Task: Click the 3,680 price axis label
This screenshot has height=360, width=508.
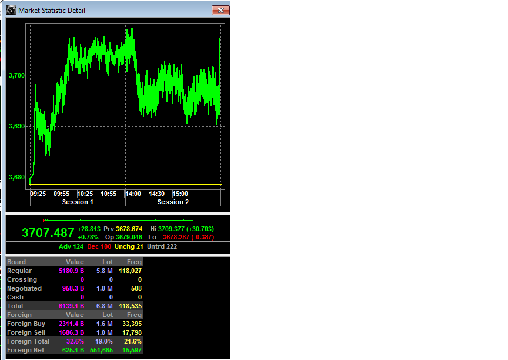Action: [16, 177]
